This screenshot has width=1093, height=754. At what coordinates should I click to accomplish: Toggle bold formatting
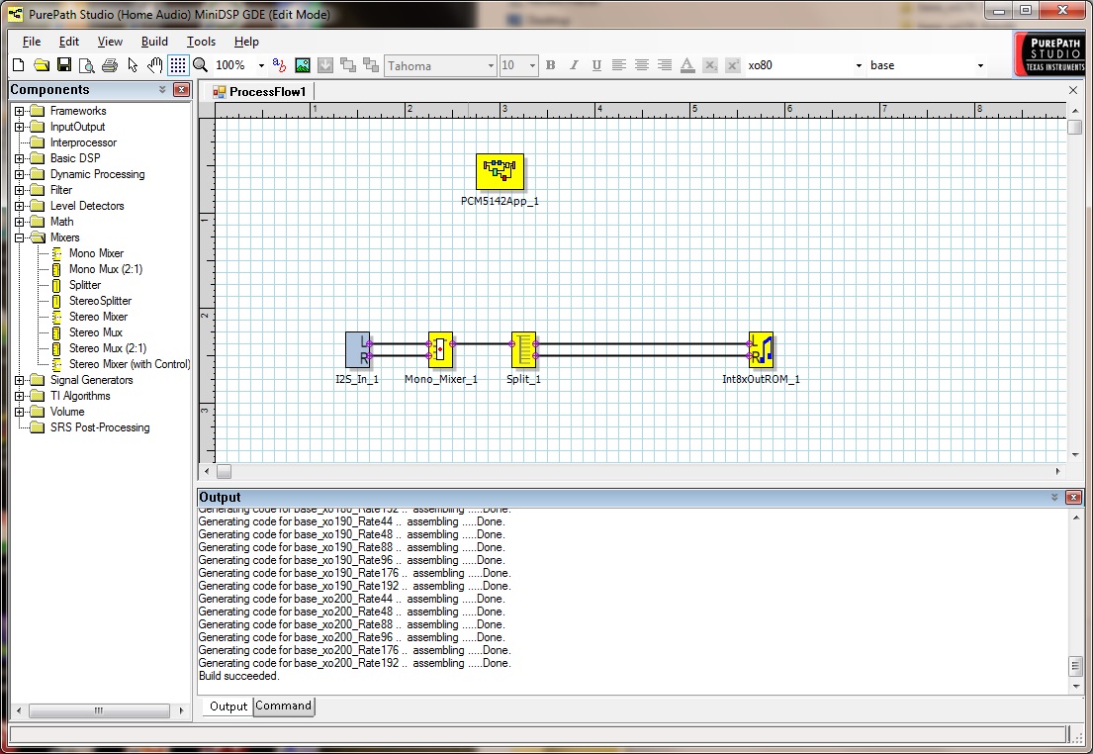[x=551, y=65]
